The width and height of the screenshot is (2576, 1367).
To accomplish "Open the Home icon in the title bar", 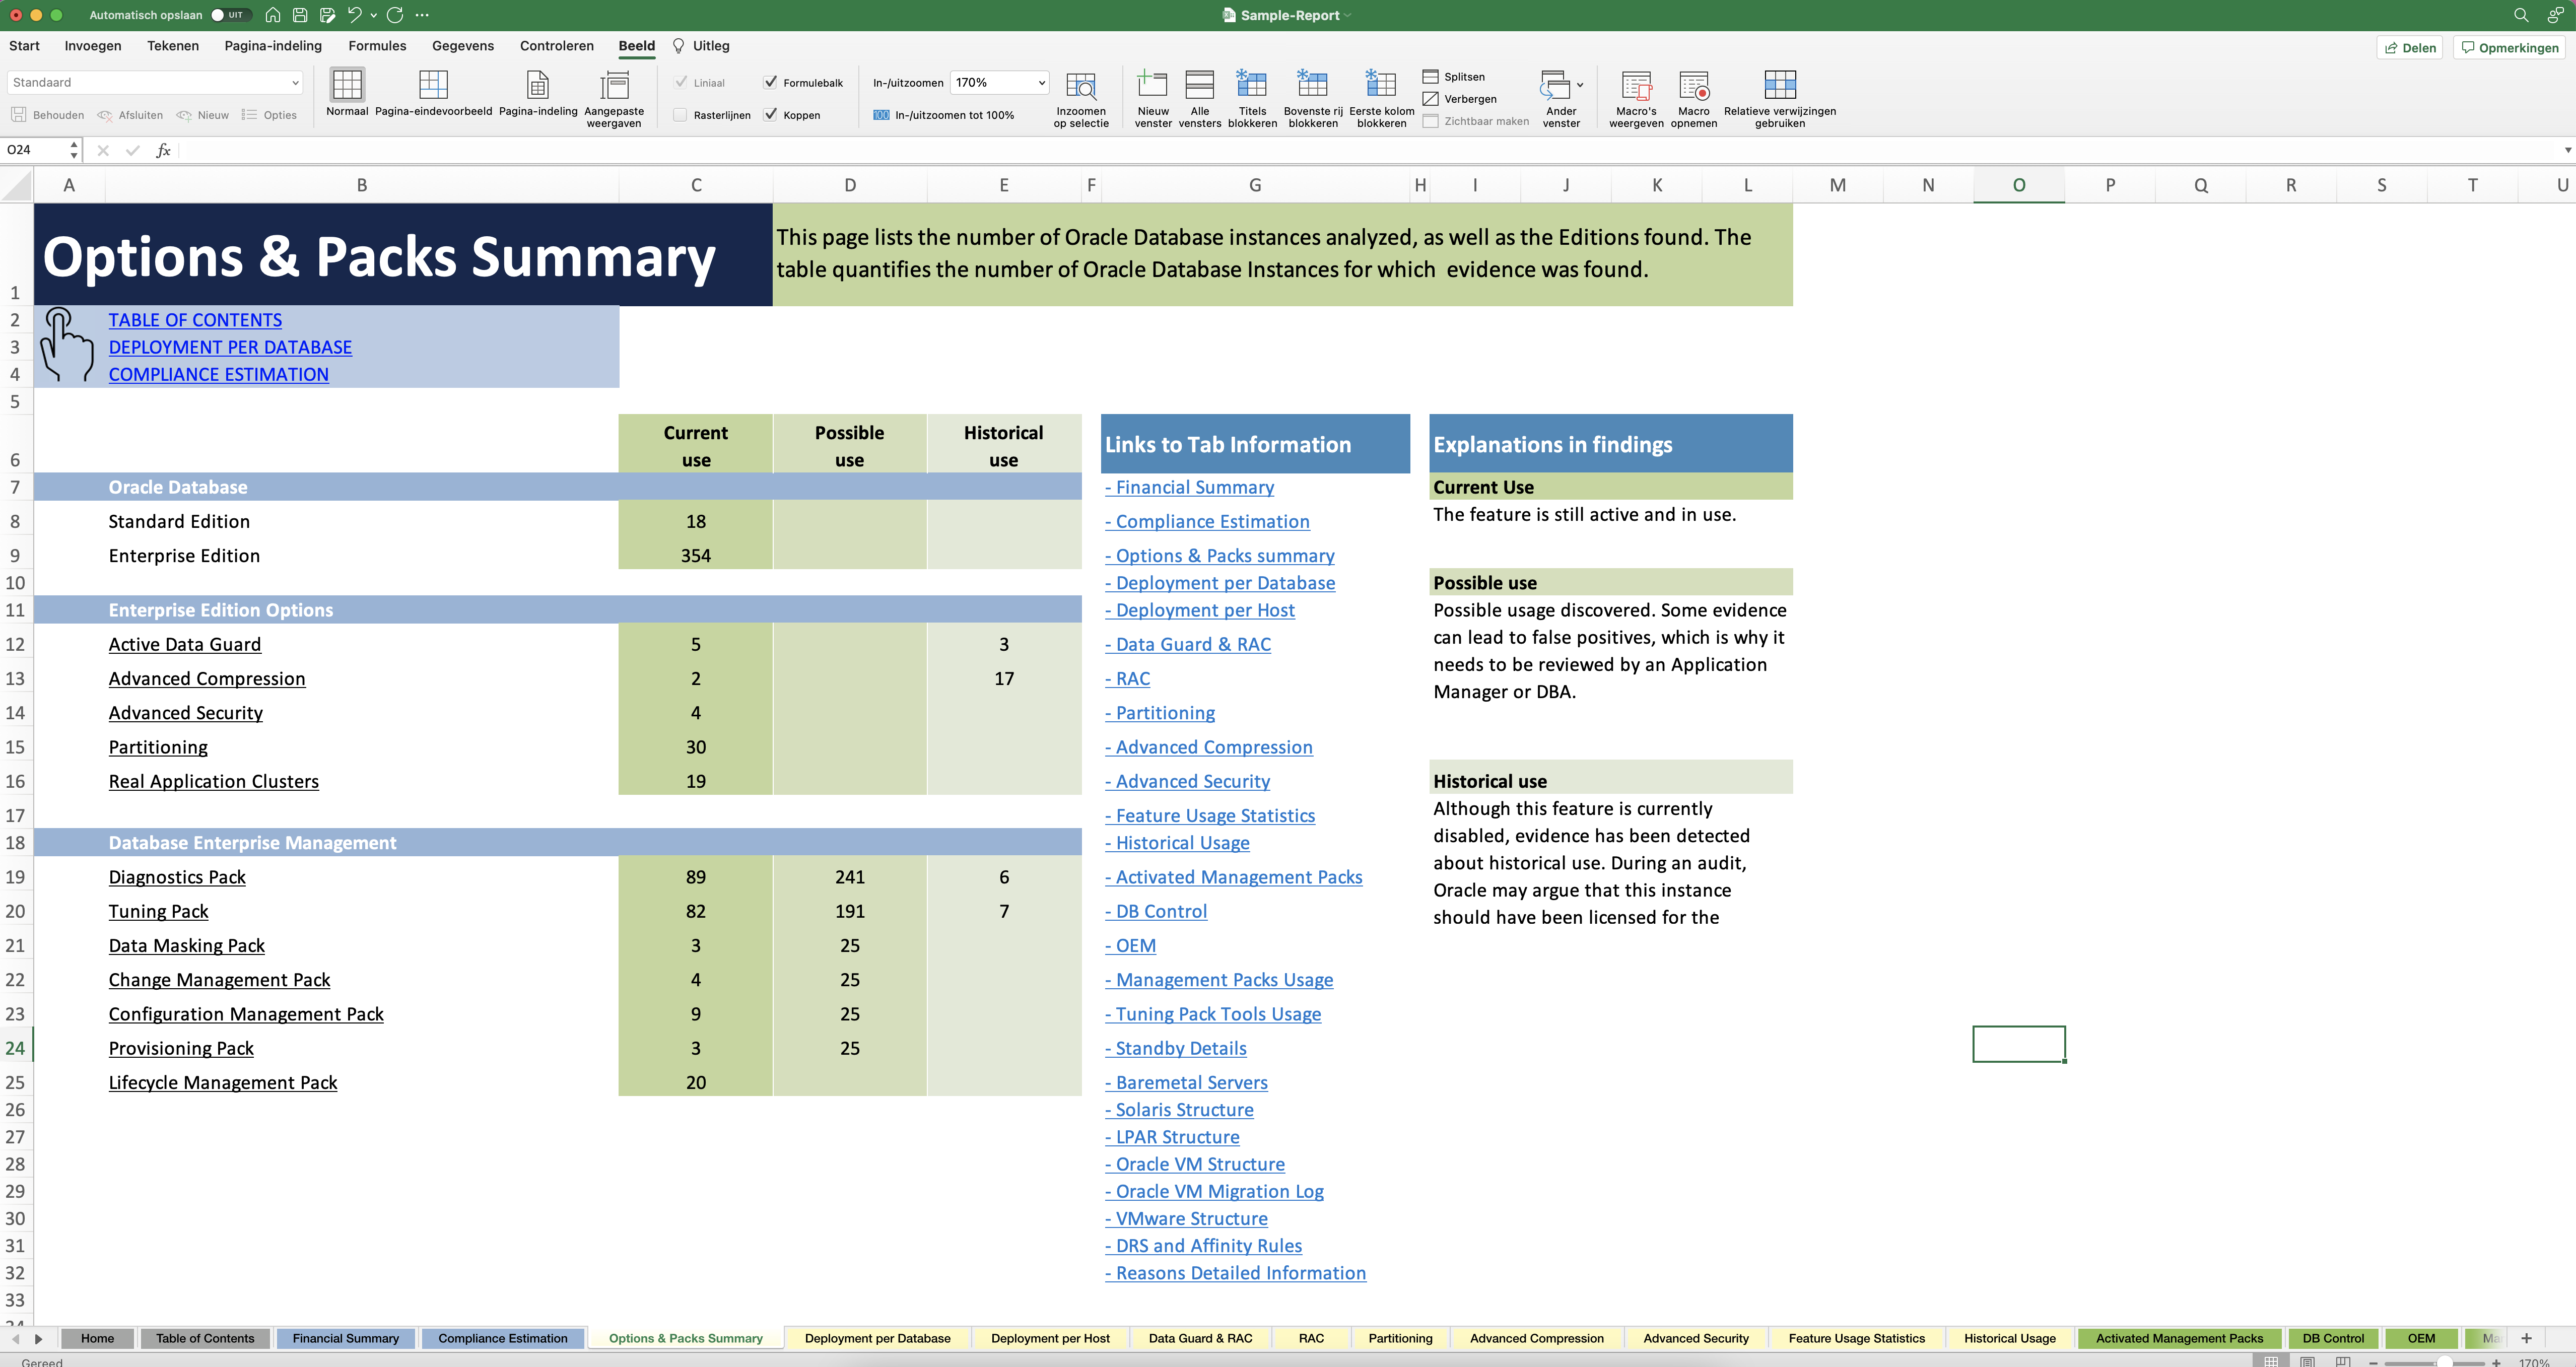I will tap(272, 15).
